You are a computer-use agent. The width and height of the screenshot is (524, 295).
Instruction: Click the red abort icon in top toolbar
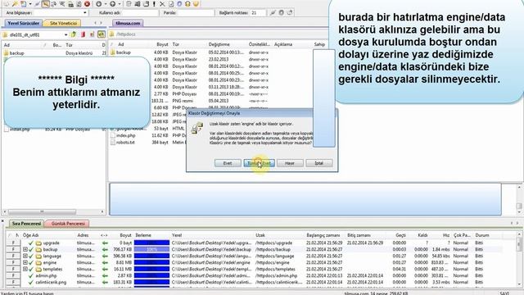point(88,4)
